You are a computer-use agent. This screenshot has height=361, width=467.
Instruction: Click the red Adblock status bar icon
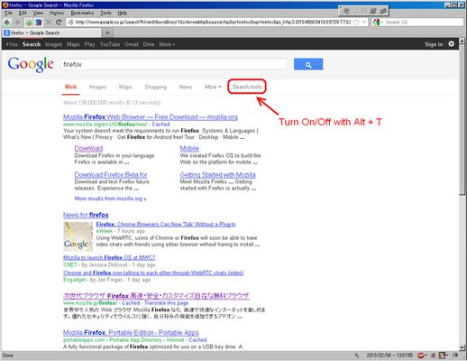coord(420,356)
